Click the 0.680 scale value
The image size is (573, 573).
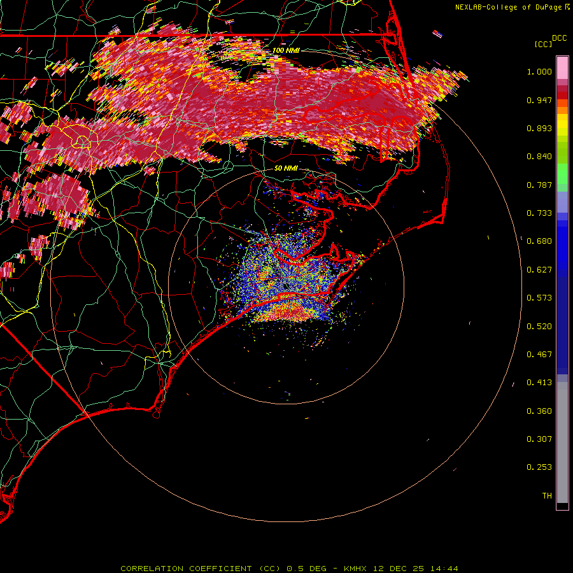(x=539, y=241)
